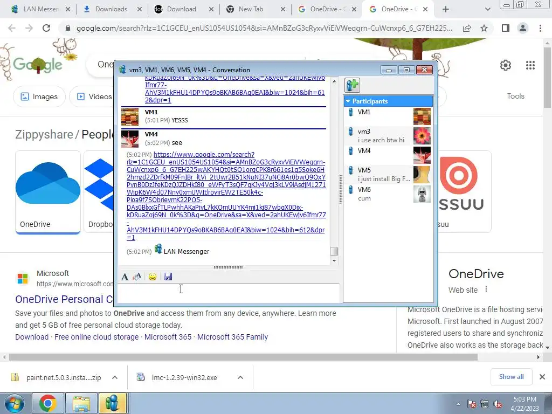
Task: Open search Tools option
Action: pos(515,96)
